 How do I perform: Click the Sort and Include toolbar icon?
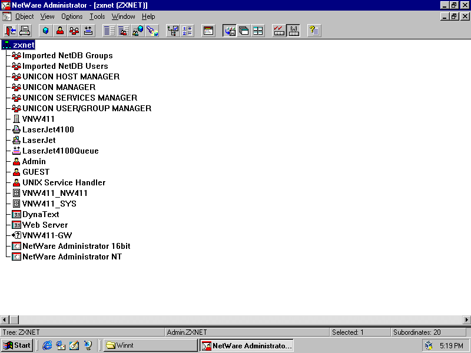click(187, 31)
